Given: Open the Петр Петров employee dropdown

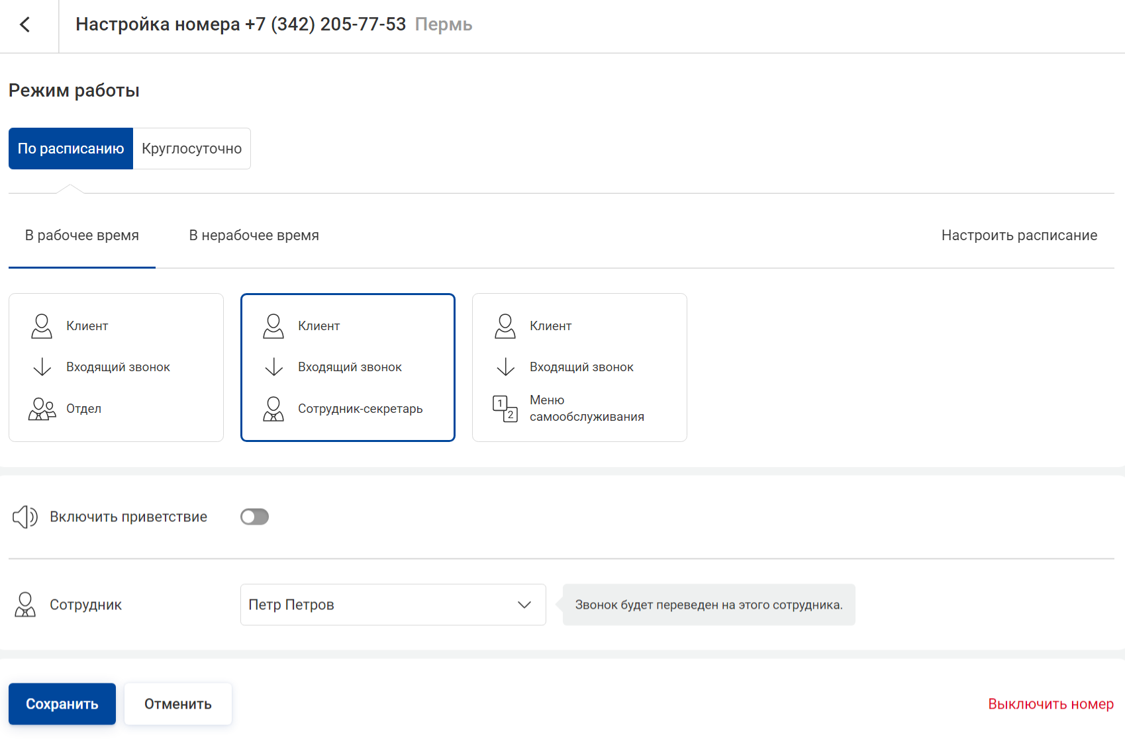Looking at the screenshot, I should pyautogui.click(x=393, y=605).
